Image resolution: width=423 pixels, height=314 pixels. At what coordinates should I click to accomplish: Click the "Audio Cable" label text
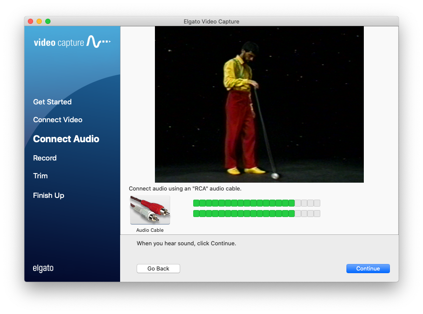[x=150, y=230]
